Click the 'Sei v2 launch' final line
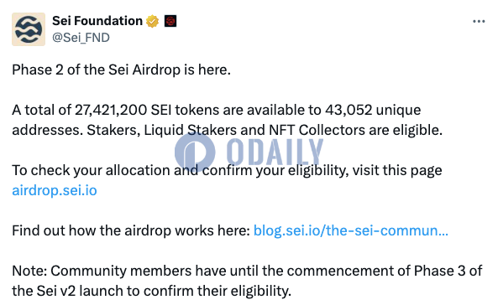Viewport: 498px width, 305px height. click(151, 291)
